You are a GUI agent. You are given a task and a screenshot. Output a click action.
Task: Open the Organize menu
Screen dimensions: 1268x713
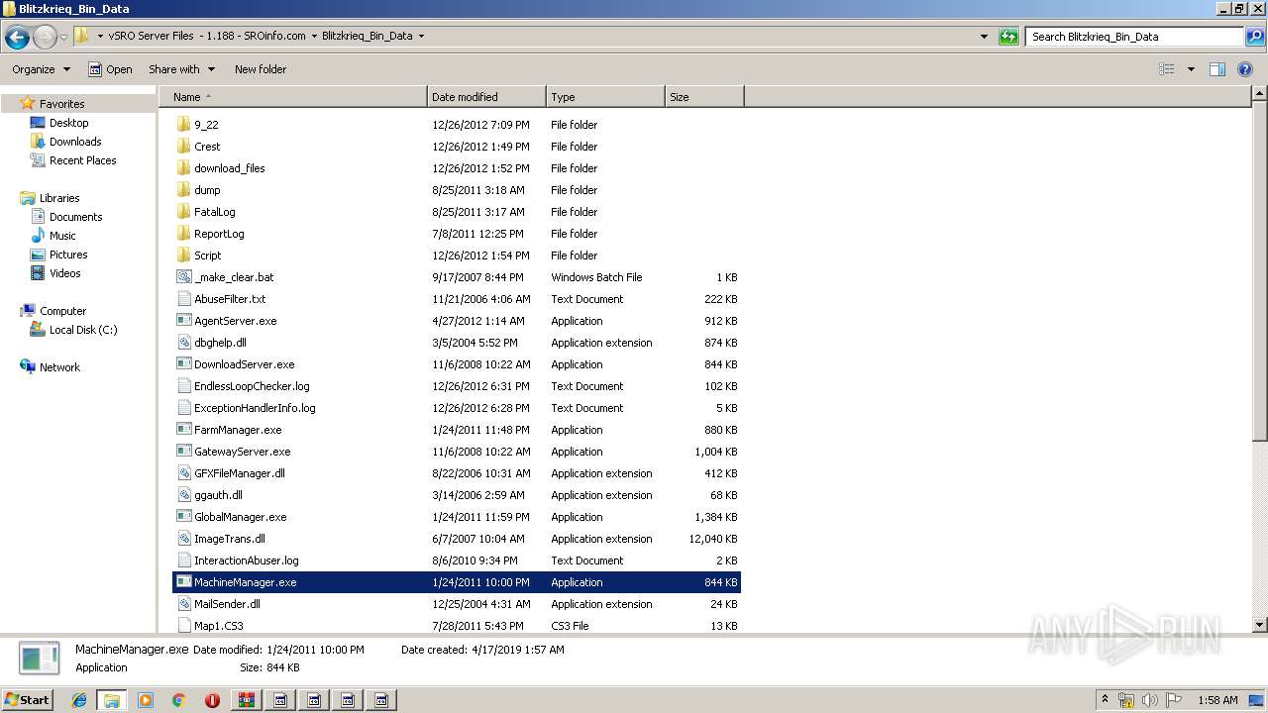tap(41, 69)
